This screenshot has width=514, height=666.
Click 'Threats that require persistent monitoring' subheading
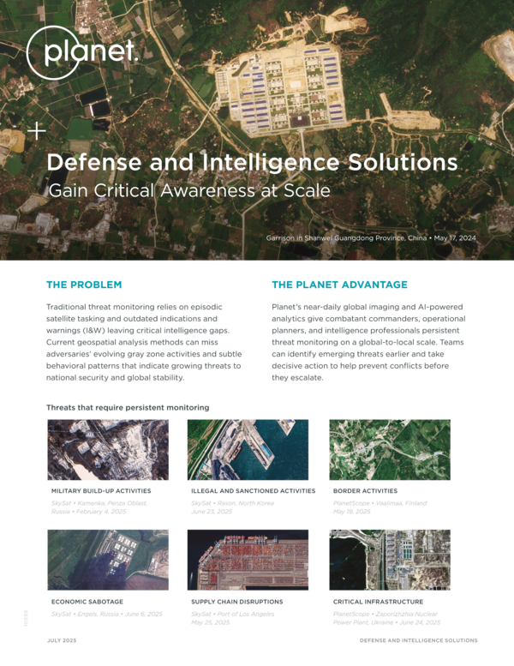click(128, 407)
